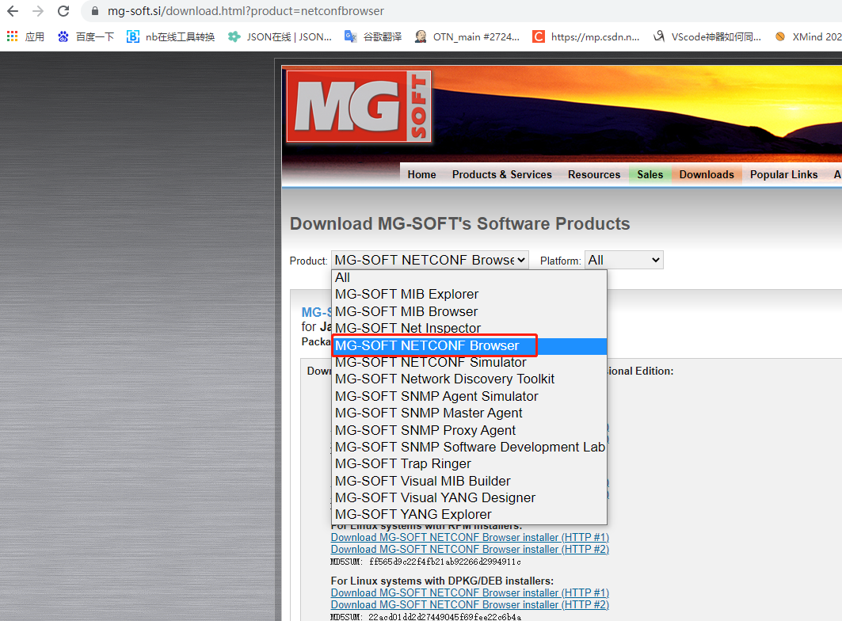Click 'For Linux systems with DPKG/DEB installers' text
Image resolution: width=842 pixels, height=621 pixels.
442,581
